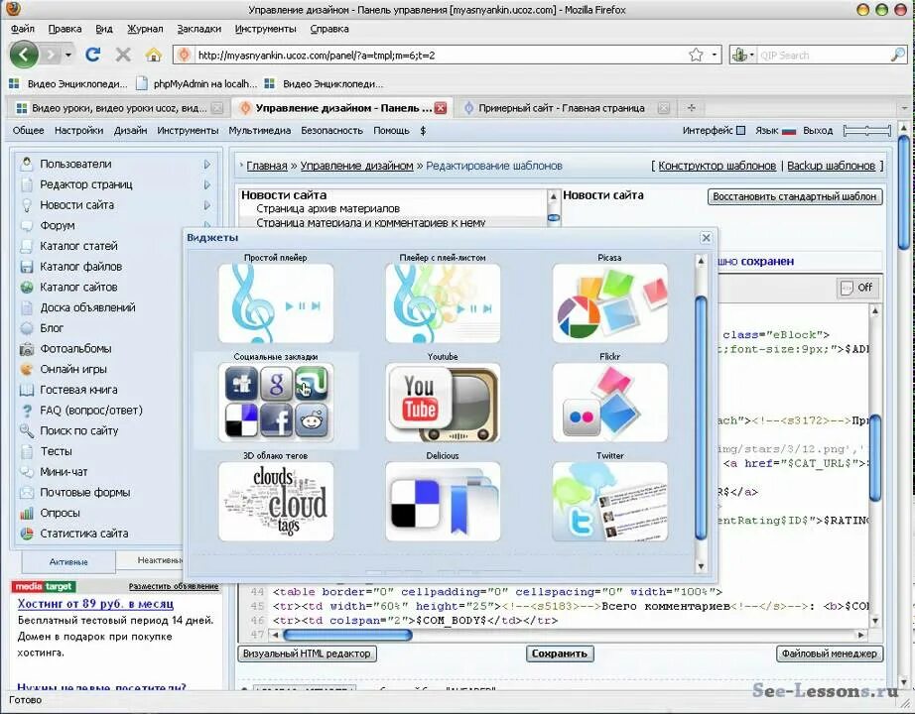915x714 pixels.
Task: Select the Delicious widget
Action: pos(443,501)
